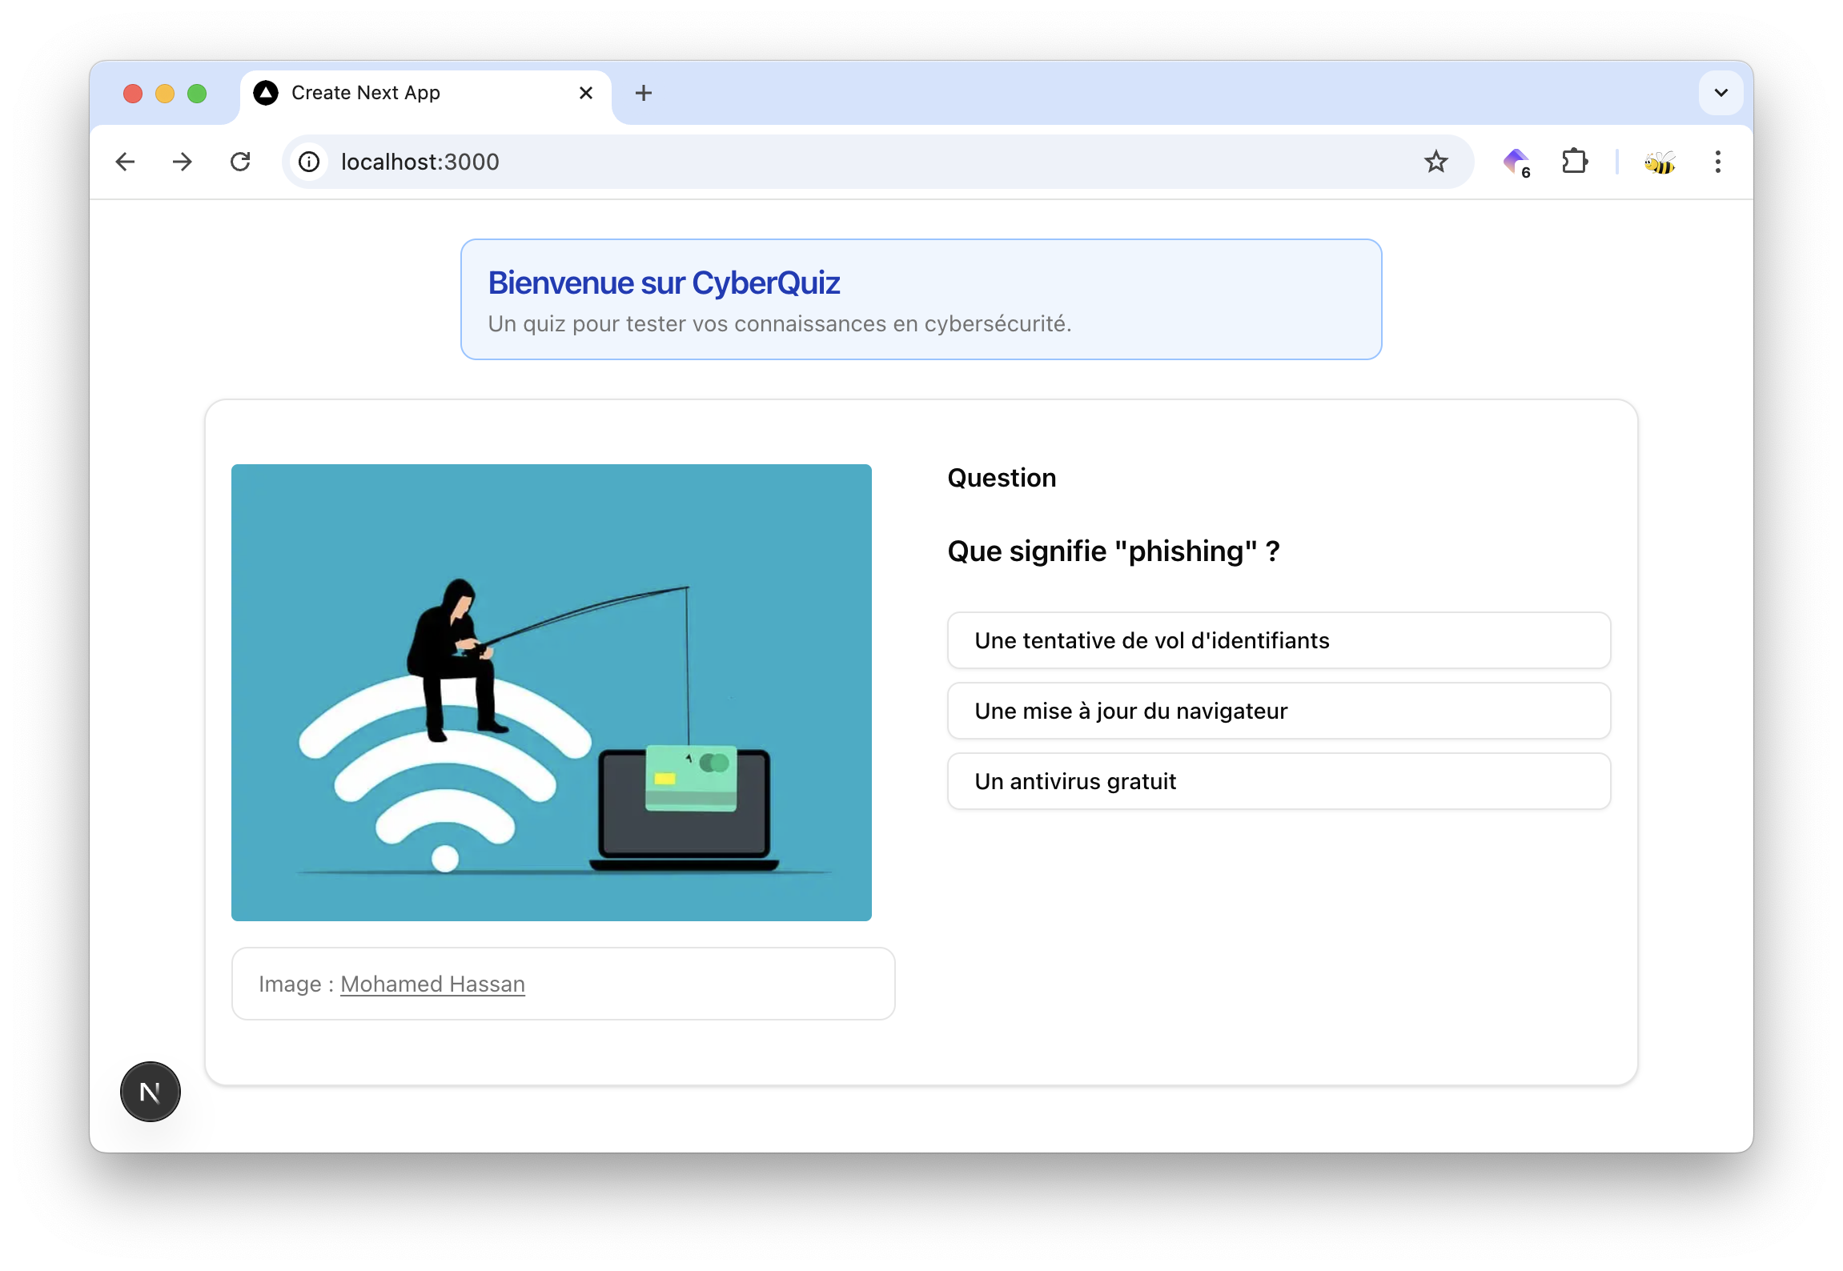Image resolution: width=1843 pixels, height=1271 pixels.
Task: Click the Next.js favicon in the tab
Action: pyautogui.click(x=266, y=93)
